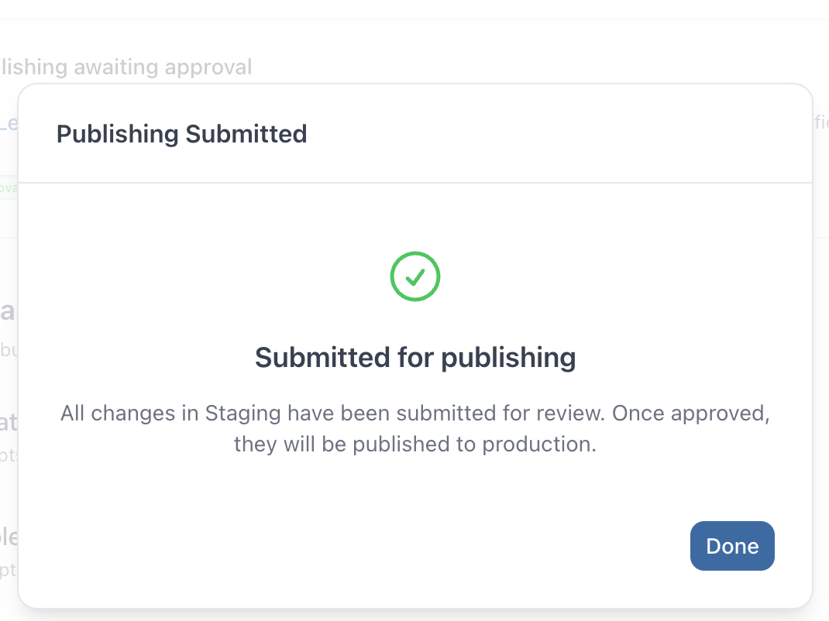Image resolution: width=829 pixels, height=621 pixels.
Task: Click the dimmed field label at top right
Action: [824, 122]
